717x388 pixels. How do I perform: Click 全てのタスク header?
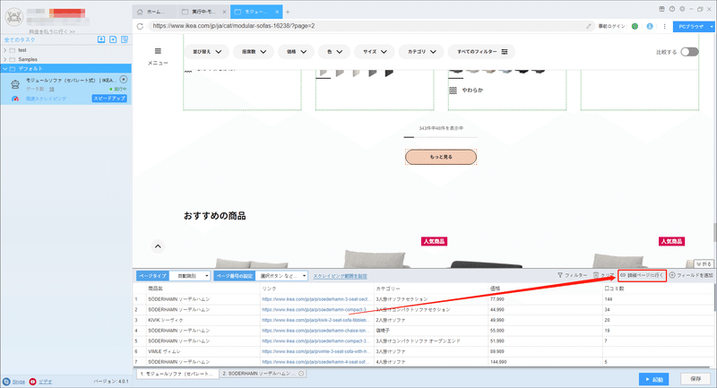(x=20, y=39)
